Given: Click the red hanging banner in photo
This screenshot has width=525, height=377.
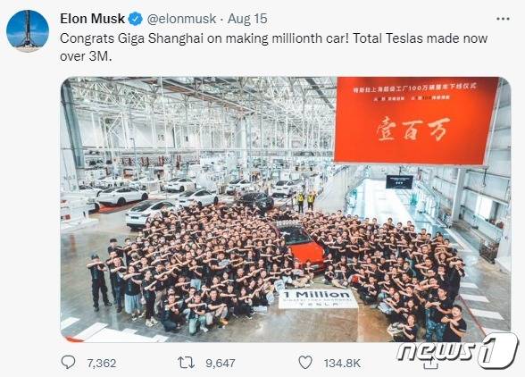Looking at the screenshot, I should 416,121.
